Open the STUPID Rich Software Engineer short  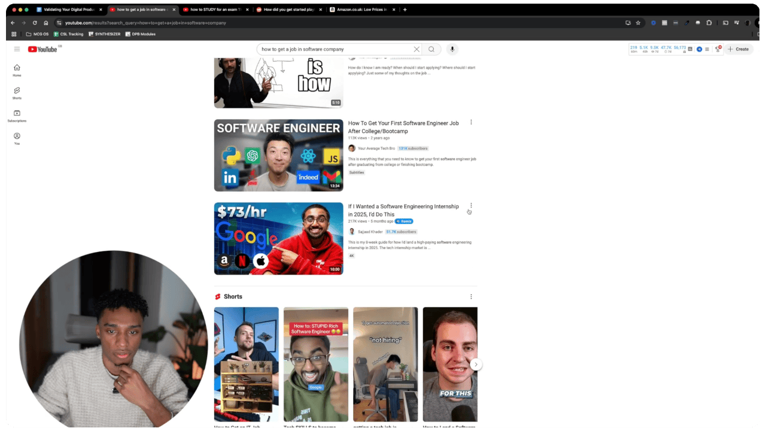[x=316, y=364]
